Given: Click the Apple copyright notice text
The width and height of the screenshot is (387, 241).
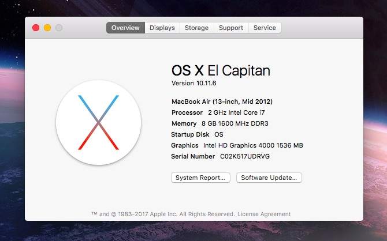Looking at the screenshot, I should click(x=163, y=214).
